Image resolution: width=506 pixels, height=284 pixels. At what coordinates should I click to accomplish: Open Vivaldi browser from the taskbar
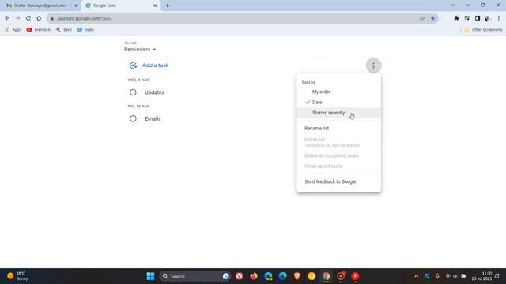coord(239,276)
